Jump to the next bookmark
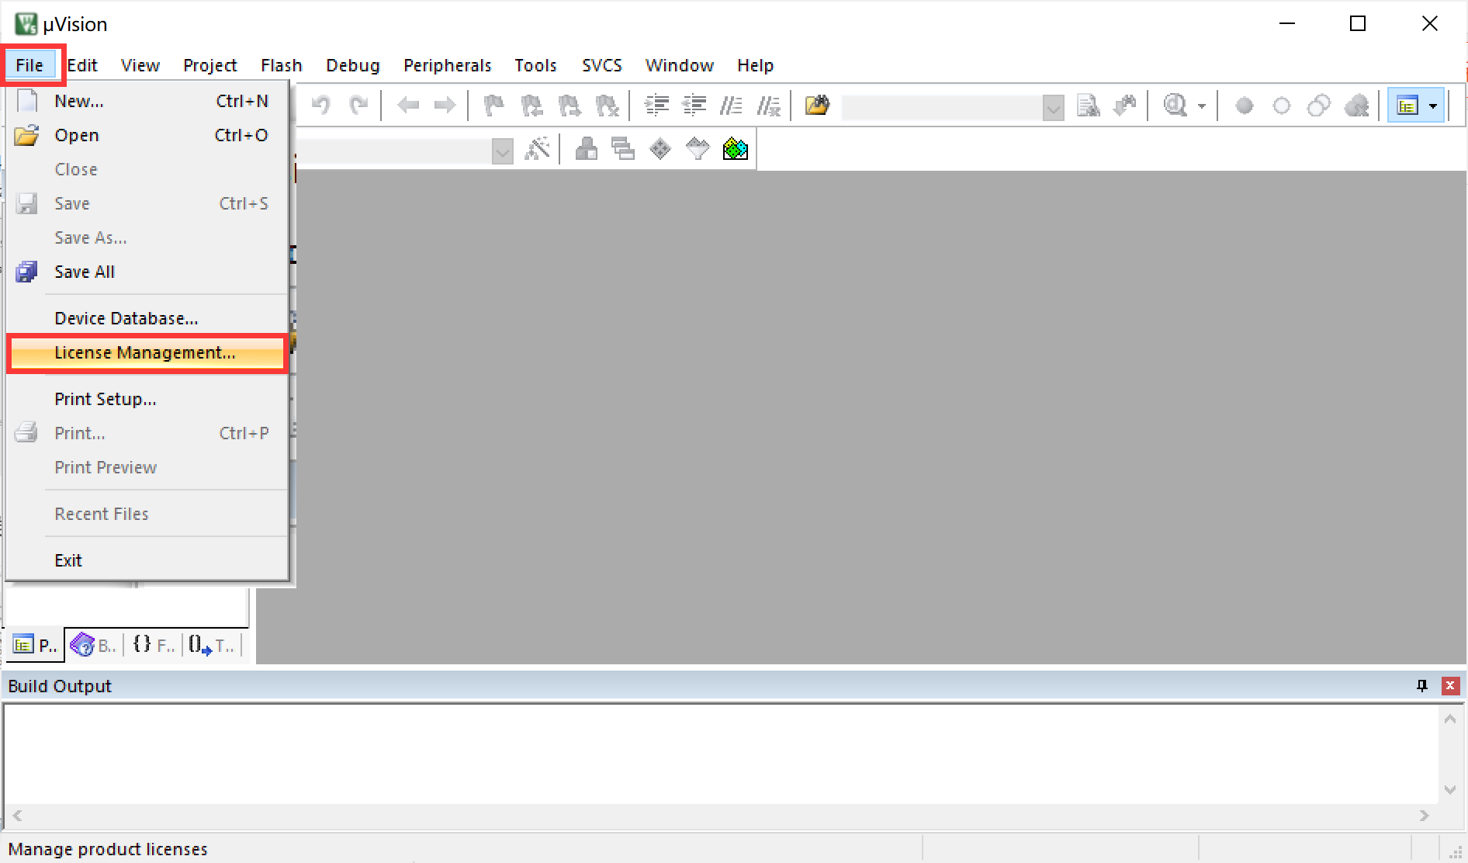Viewport: 1468px width, 863px height. [570, 105]
